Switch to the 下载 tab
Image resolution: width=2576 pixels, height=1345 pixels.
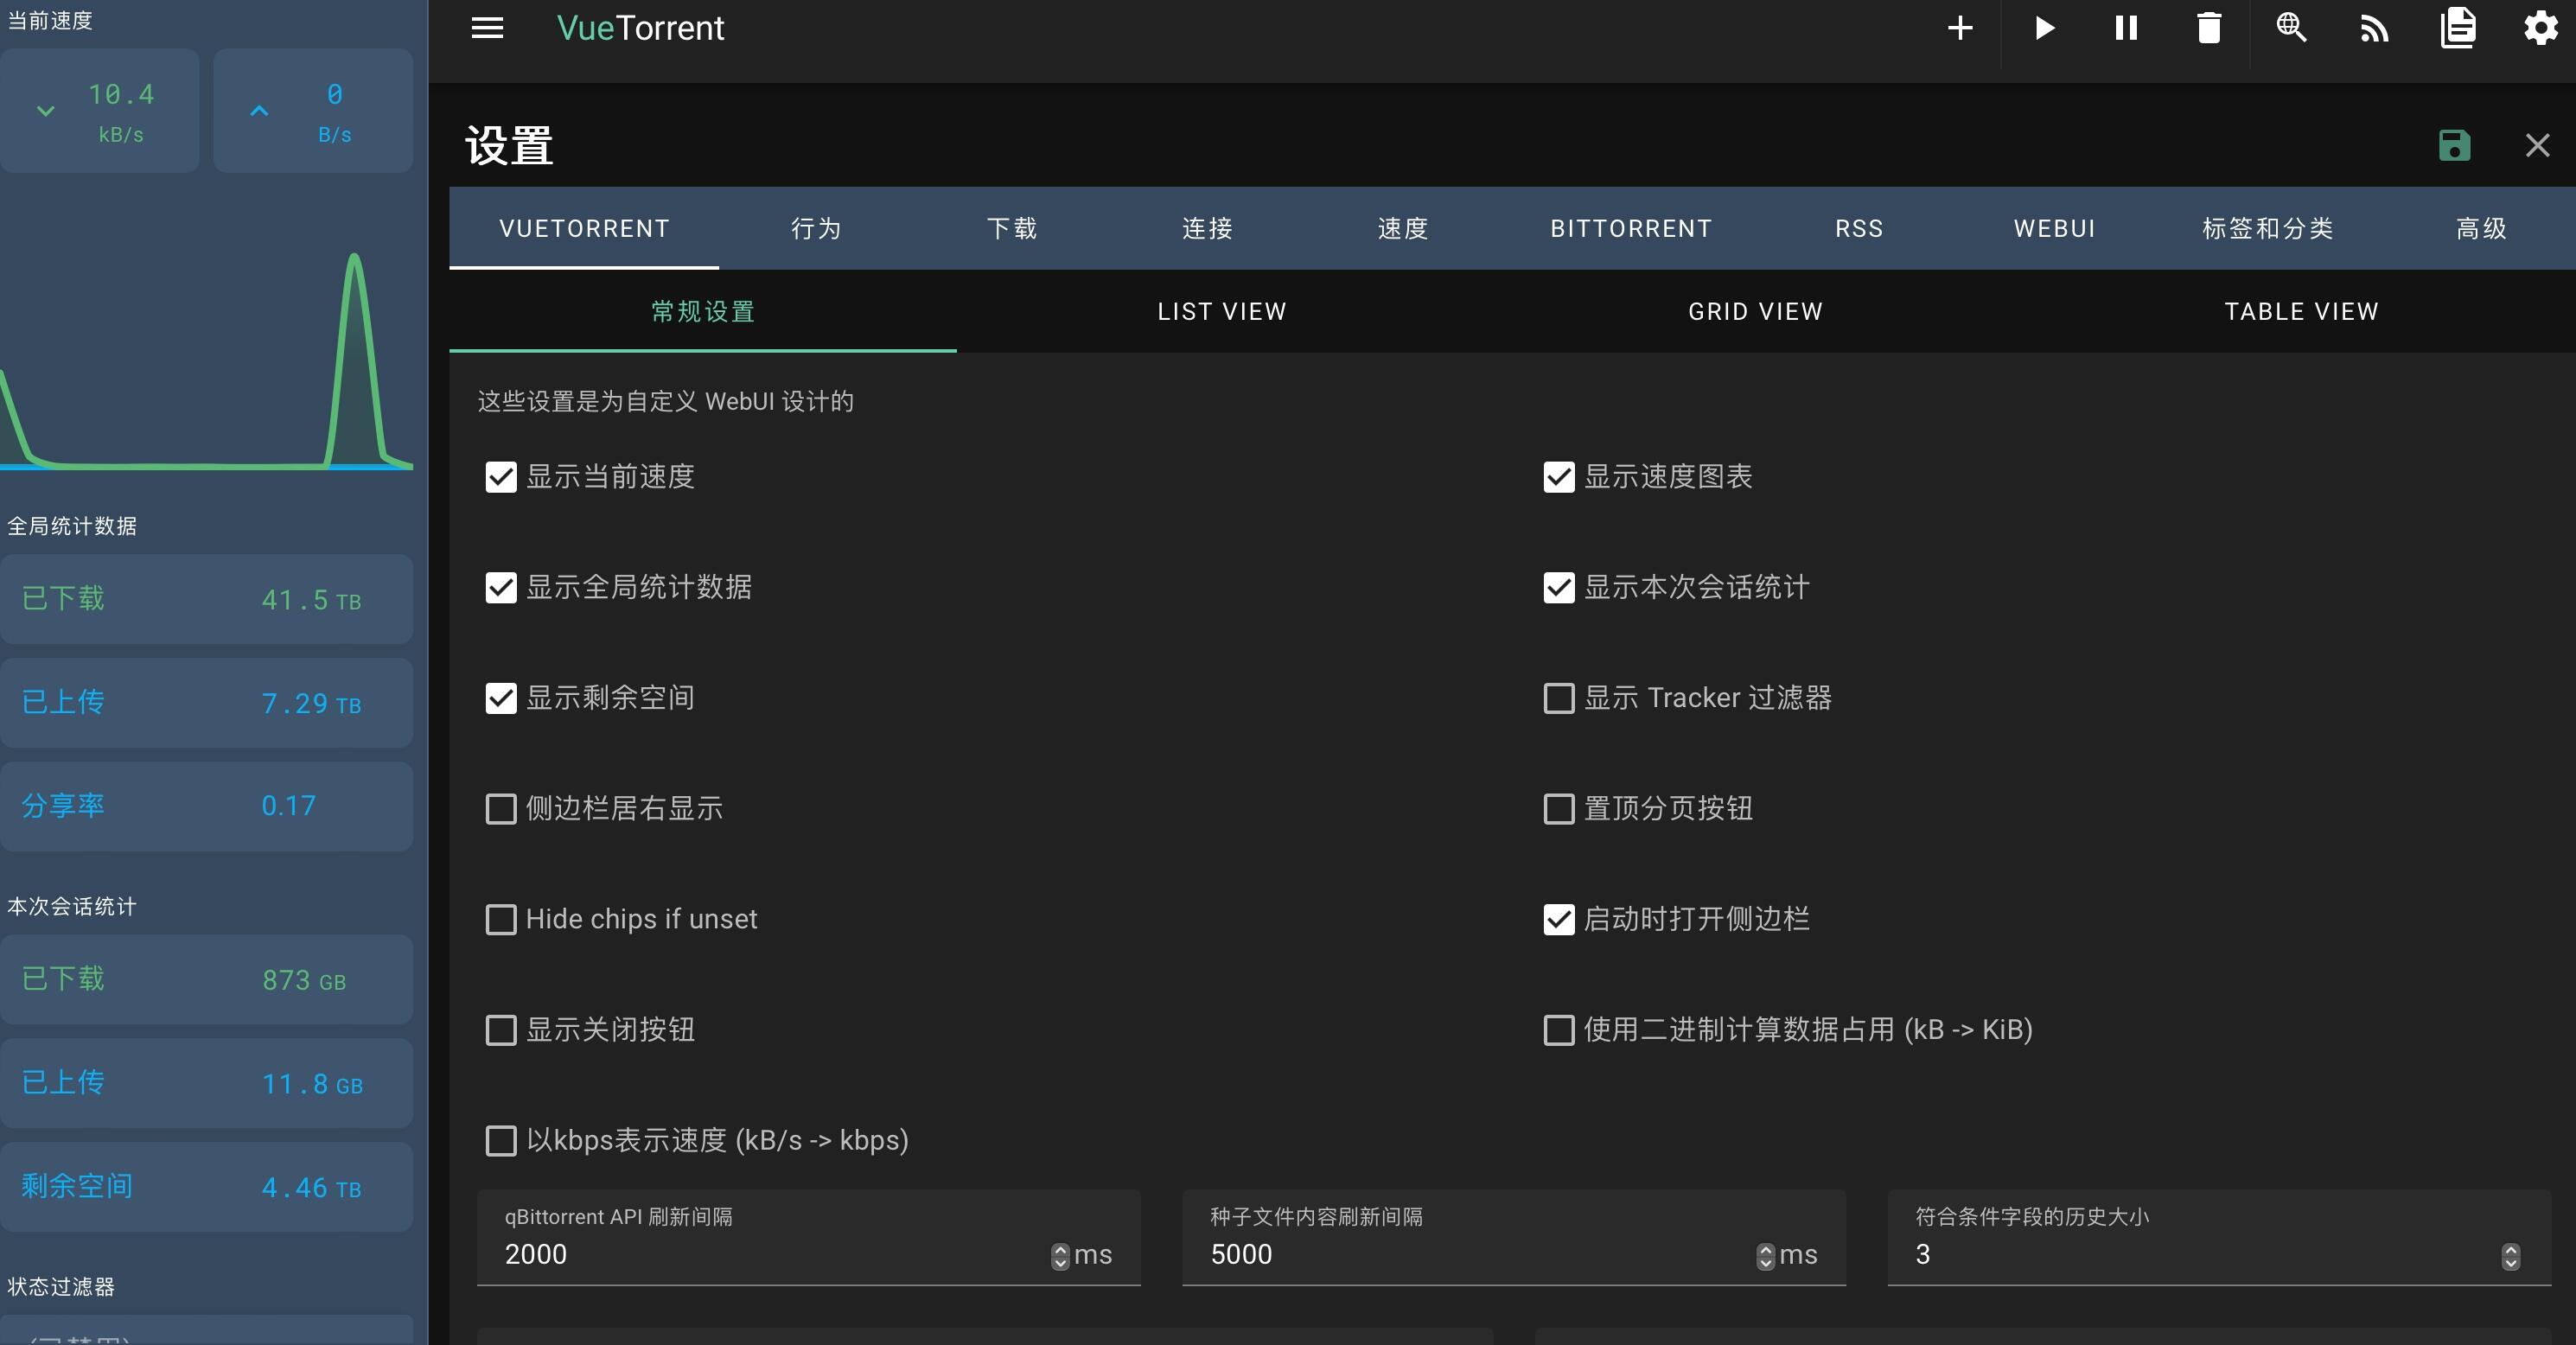coord(1012,228)
